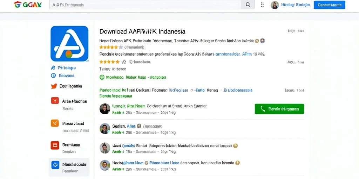Click the green Denda link under Perlao line
359x179 pixels.
(x=116, y=96)
